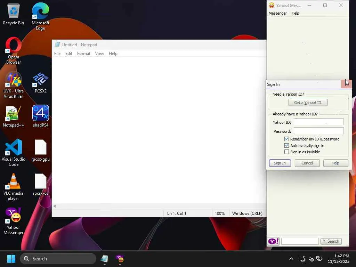The image size is (356, 267).
Task: Open Notepad Edit menu
Action: (x=69, y=54)
